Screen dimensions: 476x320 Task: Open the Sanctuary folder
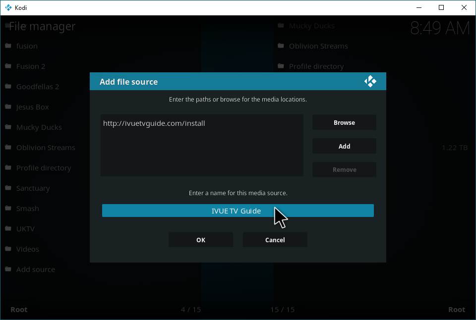(x=33, y=188)
